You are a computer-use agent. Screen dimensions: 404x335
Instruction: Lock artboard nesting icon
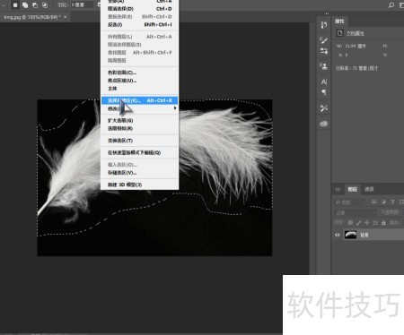375,222
